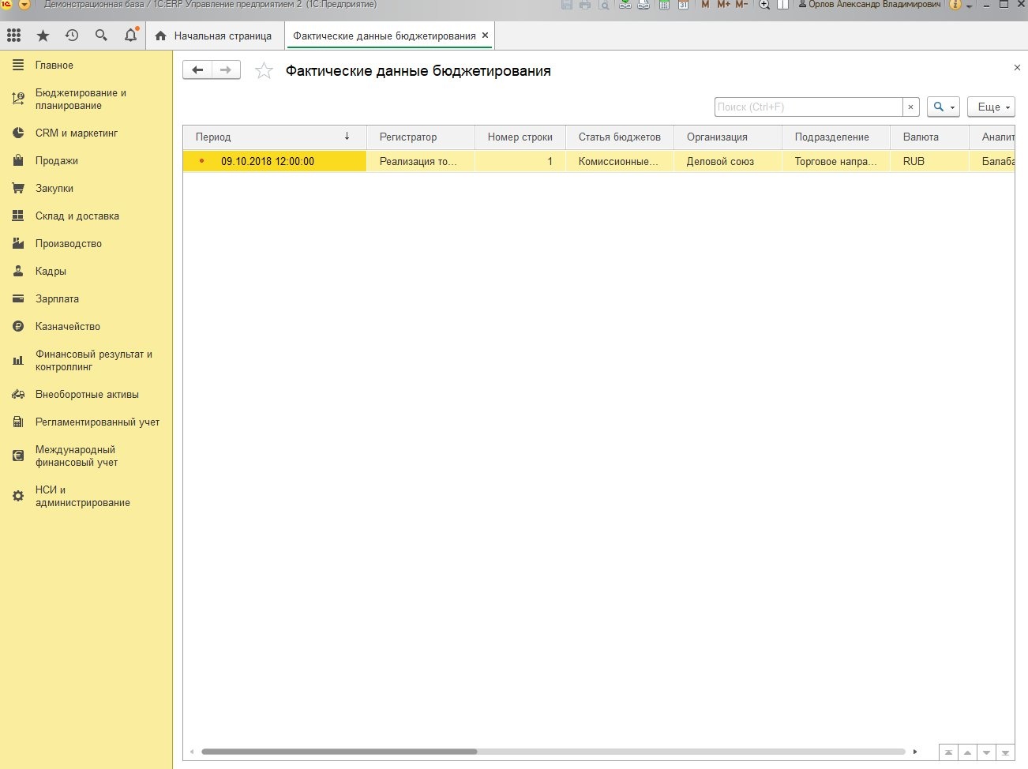Click НСИ и администрирование gear icon
The image size is (1028, 769).
coord(18,497)
